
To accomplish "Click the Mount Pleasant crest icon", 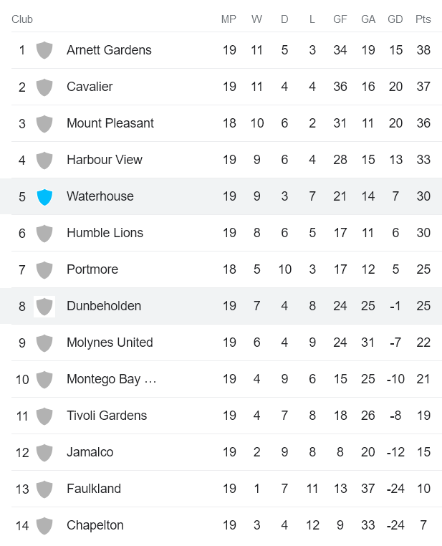I will 44,123.
